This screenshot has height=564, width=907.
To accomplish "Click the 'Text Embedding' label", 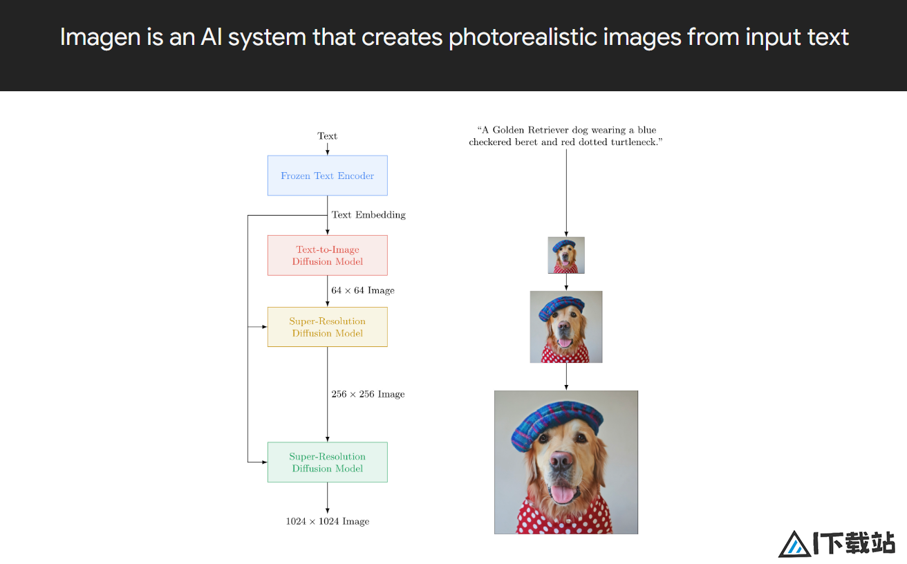I will tap(368, 215).
